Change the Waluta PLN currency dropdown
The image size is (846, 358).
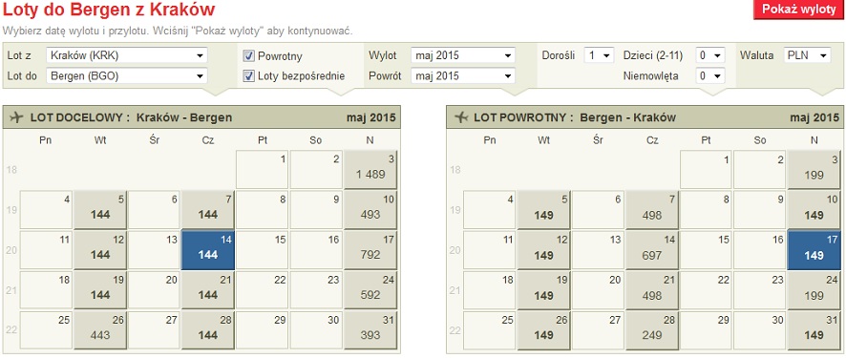[x=807, y=55]
